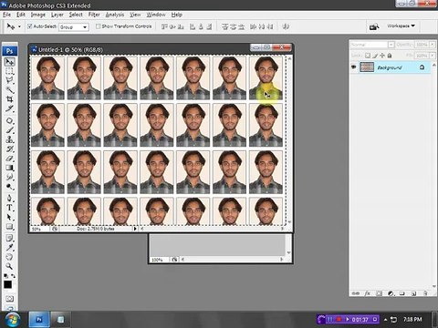Open the Image menu
This screenshot has height=328, width=438.
(x=38, y=15)
